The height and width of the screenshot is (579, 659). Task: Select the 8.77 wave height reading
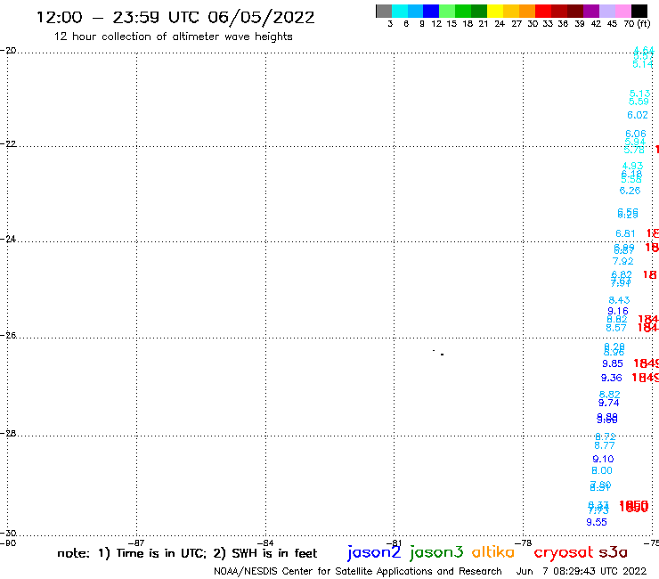(x=605, y=445)
